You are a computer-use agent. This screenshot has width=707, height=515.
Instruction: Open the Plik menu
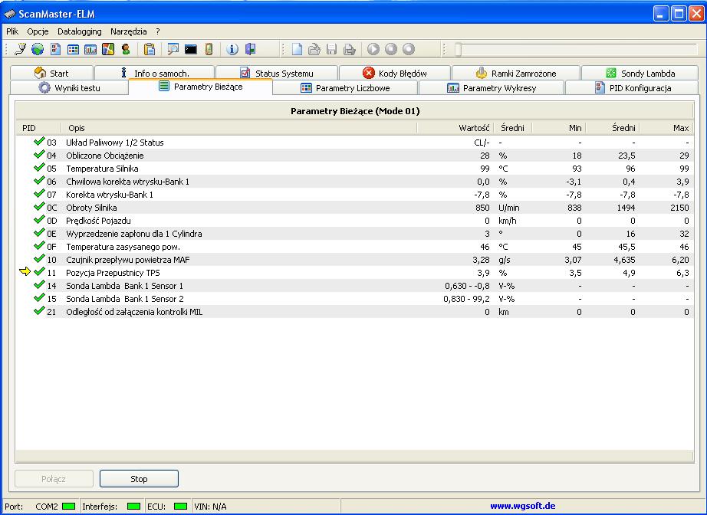[x=12, y=31]
